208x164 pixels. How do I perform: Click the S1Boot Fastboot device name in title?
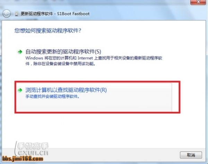point(73,14)
